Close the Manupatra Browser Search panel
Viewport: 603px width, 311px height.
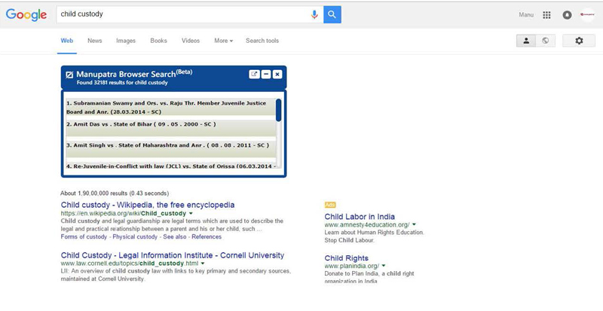(277, 75)
